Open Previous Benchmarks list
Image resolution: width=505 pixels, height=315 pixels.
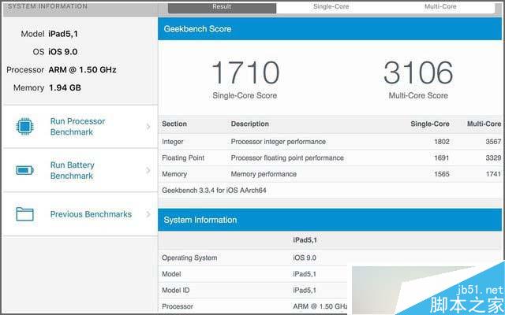click(91, 214)
